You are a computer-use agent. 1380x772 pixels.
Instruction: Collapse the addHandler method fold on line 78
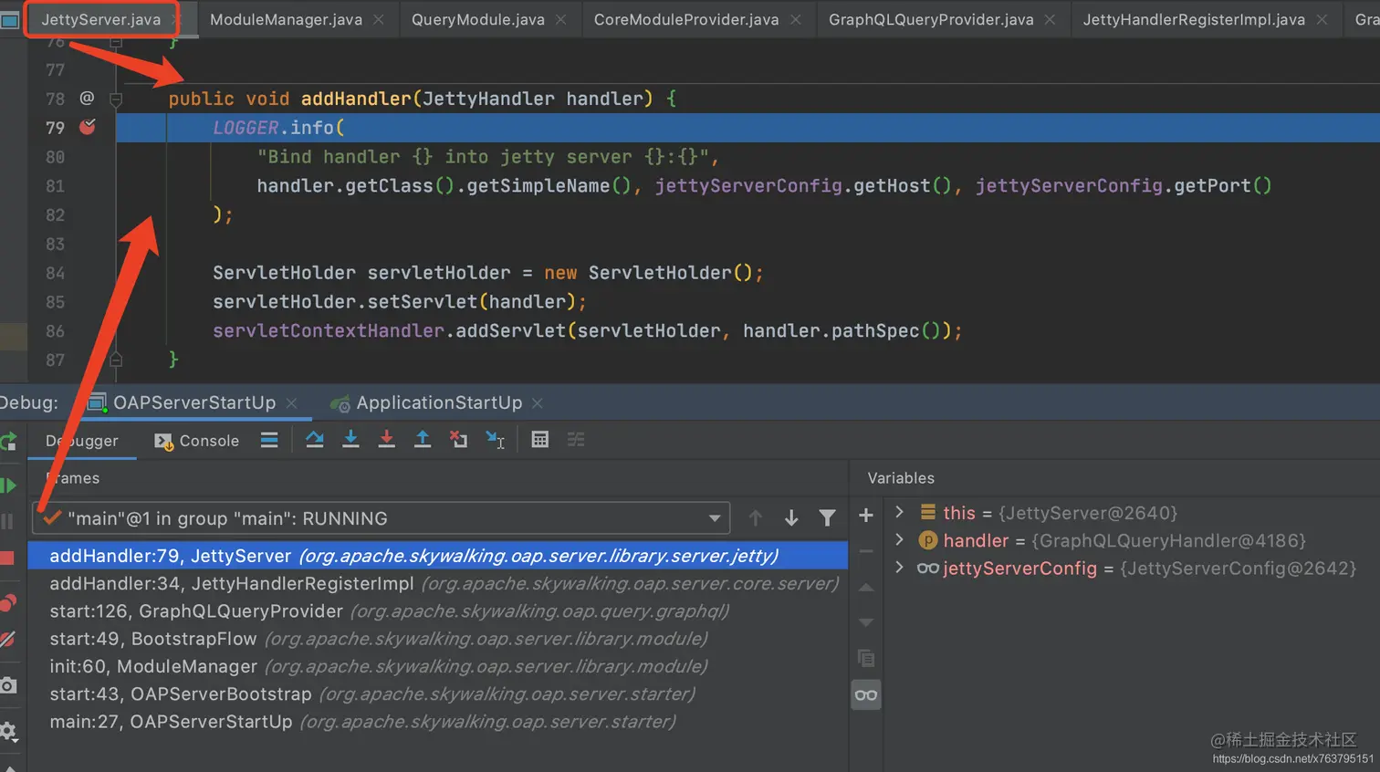(x=116, y=99)
